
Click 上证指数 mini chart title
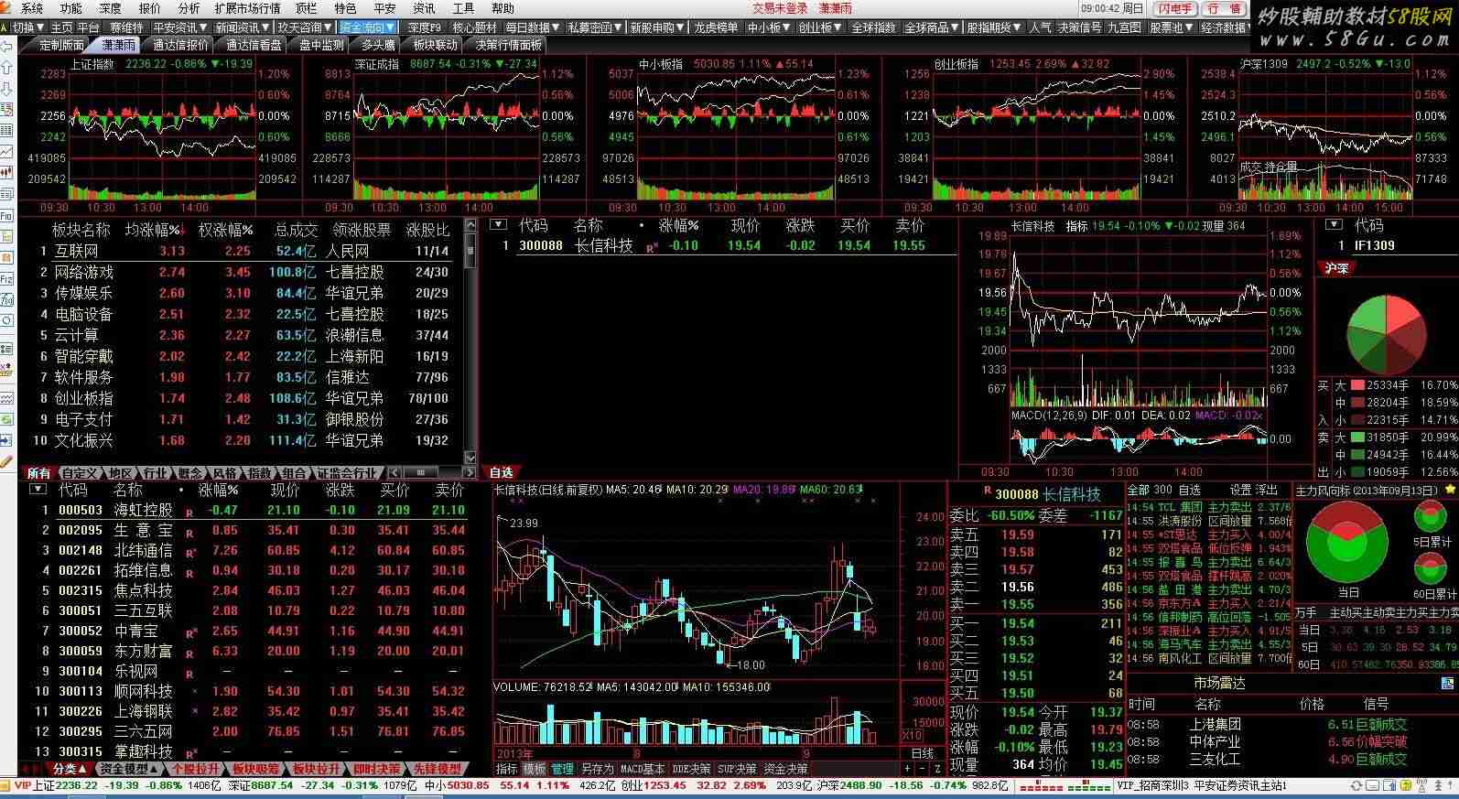pos(92,64)
